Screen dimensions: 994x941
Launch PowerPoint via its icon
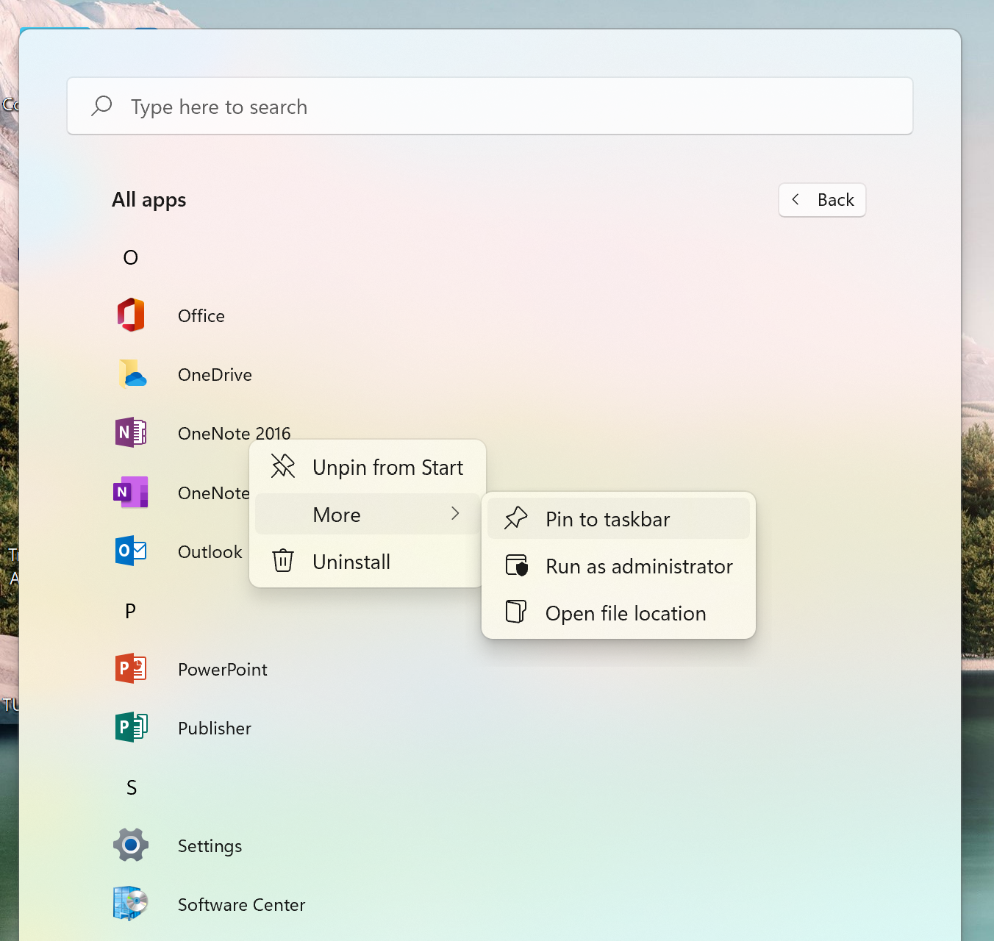pos(131,668)
